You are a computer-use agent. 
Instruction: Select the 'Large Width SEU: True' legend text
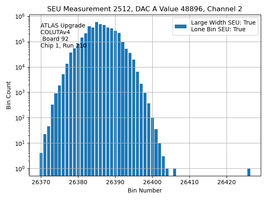pyautogui.click(x=223, y=23)
